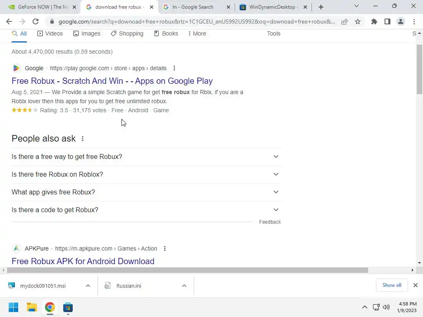The image size is (423, 317).
Task: Open options chevron for mydock091051.msi download
Action: coord(88,286)
